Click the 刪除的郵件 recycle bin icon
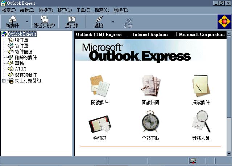The width and height of the screenshot is (232, 166). coord(11,57)
